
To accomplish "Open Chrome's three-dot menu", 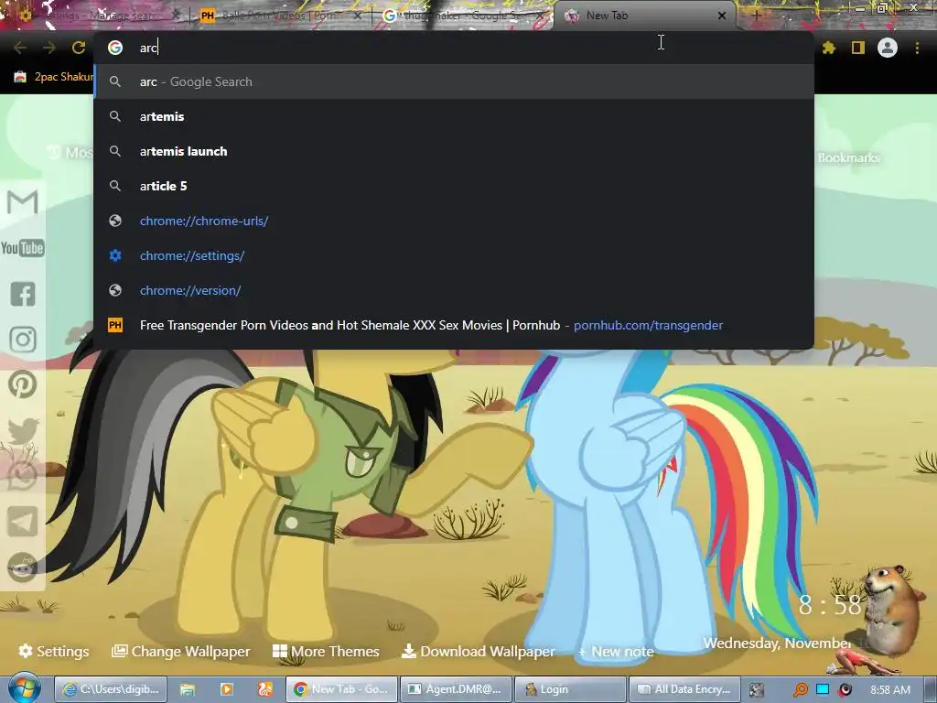I will point(917,48).
